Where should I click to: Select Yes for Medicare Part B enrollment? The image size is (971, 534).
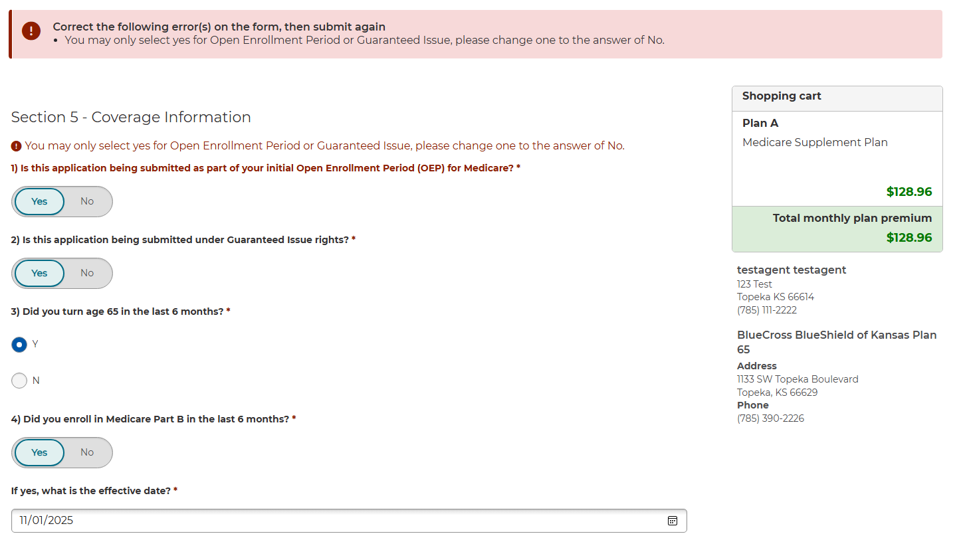pos(40,452)
